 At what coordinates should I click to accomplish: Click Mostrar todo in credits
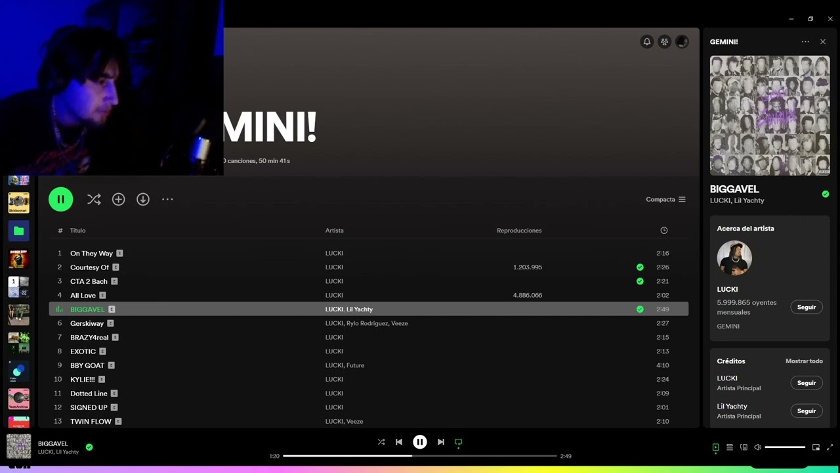click(x=804, y=361)
